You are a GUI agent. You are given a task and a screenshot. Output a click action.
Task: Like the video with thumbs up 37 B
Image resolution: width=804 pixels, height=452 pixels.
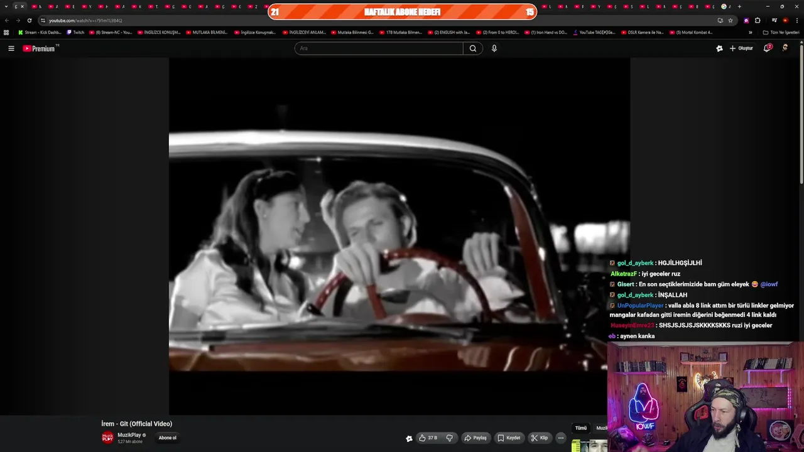pyautogui.click(x=428, y=438)
